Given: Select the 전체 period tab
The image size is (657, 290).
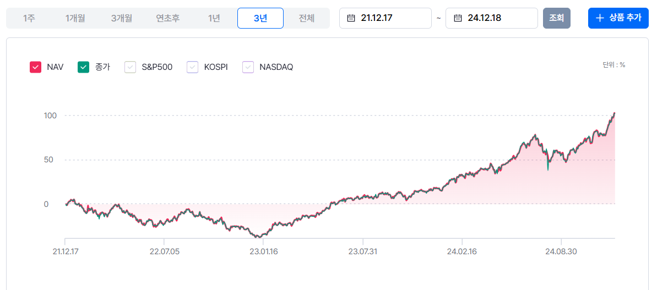Looking at the screenshot, I should pos(306,18).
